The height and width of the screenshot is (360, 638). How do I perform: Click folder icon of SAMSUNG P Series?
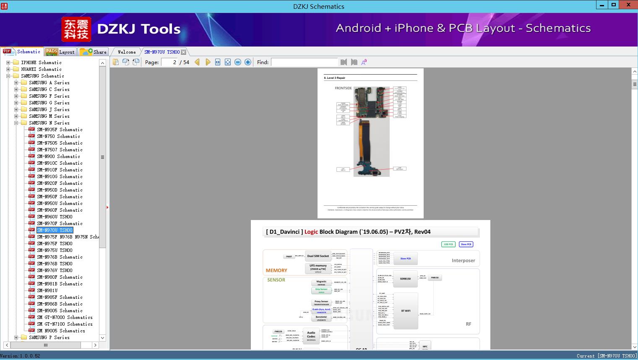click(x=24, y=337)
